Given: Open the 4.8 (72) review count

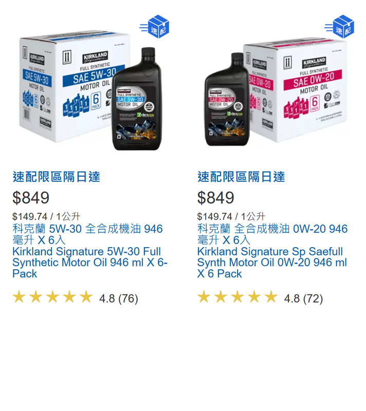Looking at the screenshot, I should [303, 298].
